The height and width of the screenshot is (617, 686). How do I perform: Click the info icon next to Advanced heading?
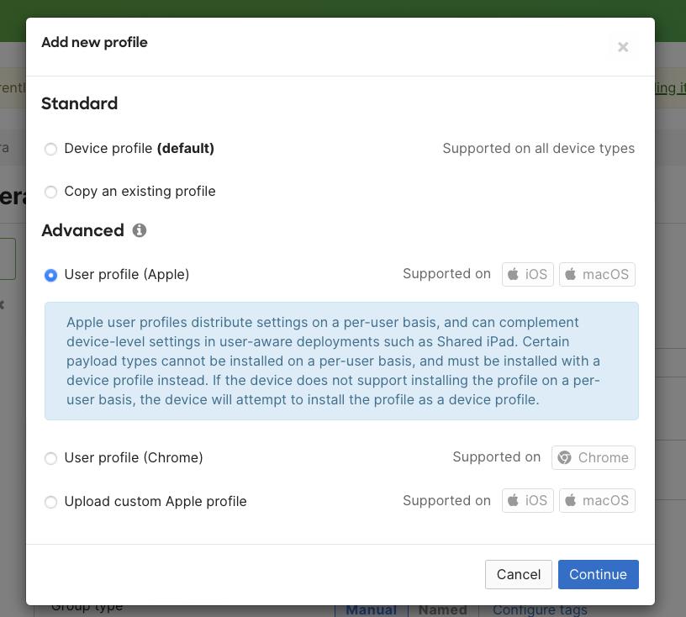click(x=140, y=230)
